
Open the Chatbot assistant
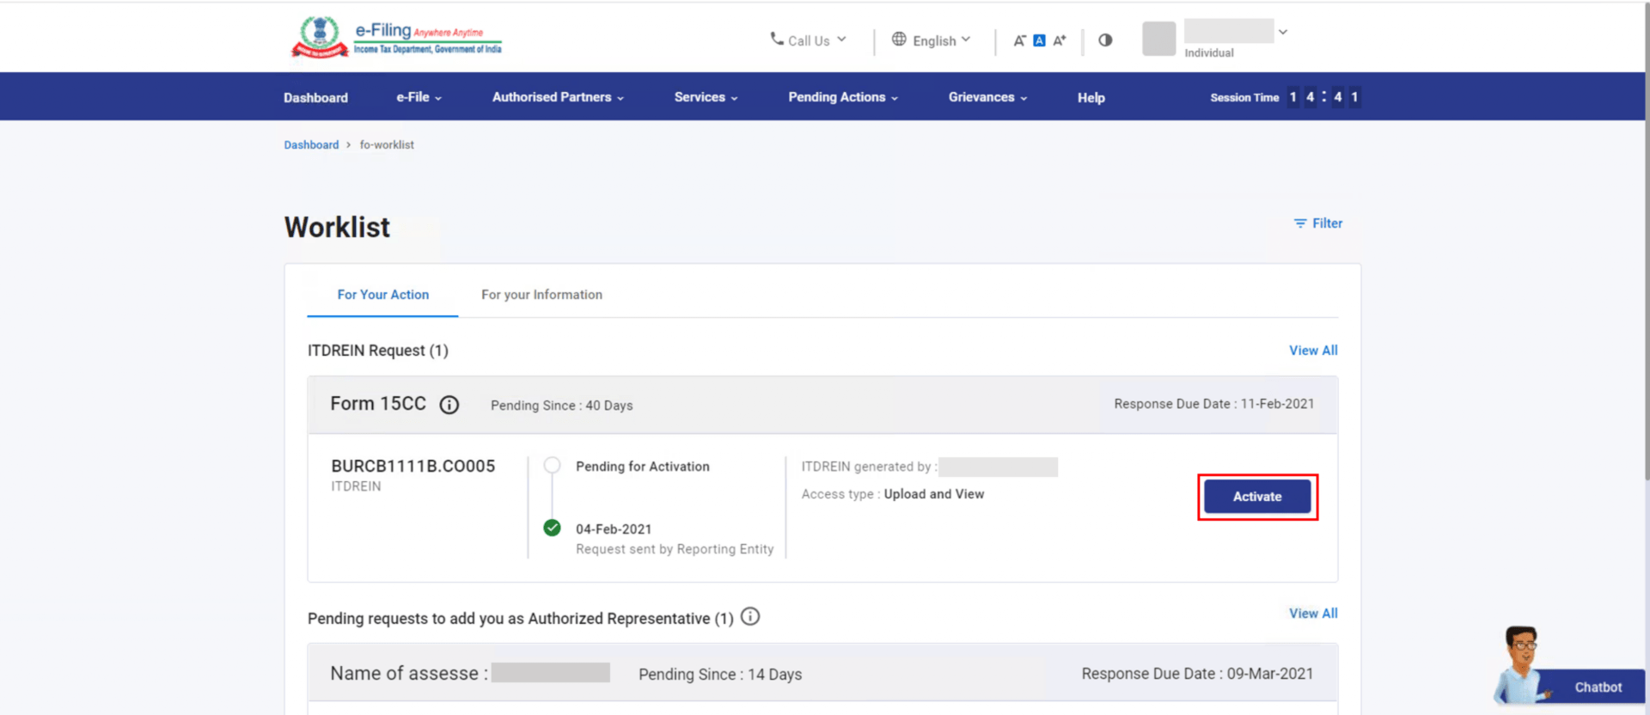click(1571, 679)
